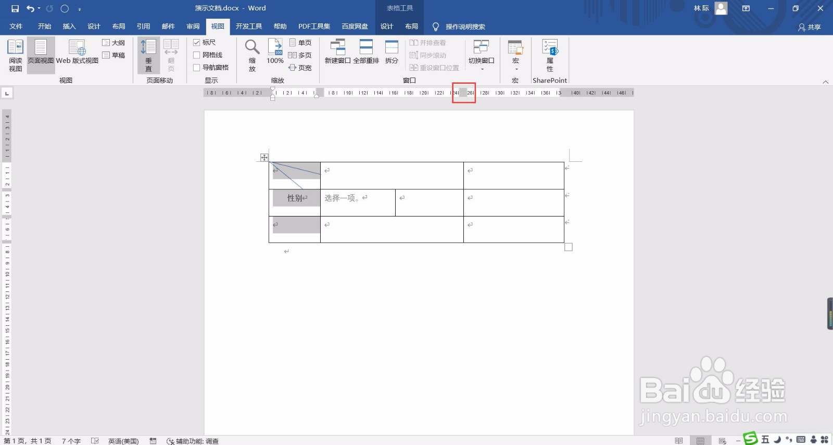Switch to the 开发工具 developer tab
The width and height of the screenshot is (833, 445).
pos(249,27)
